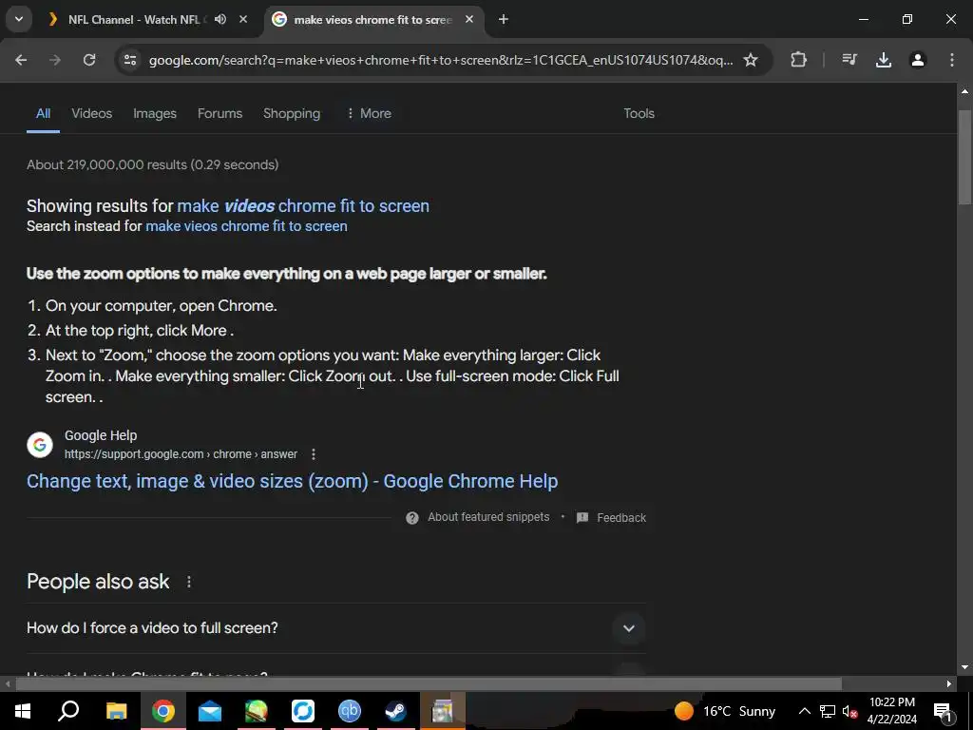Go back to previous page
The width and height of the screenshot is (973, 730).
tap(21, 60)
